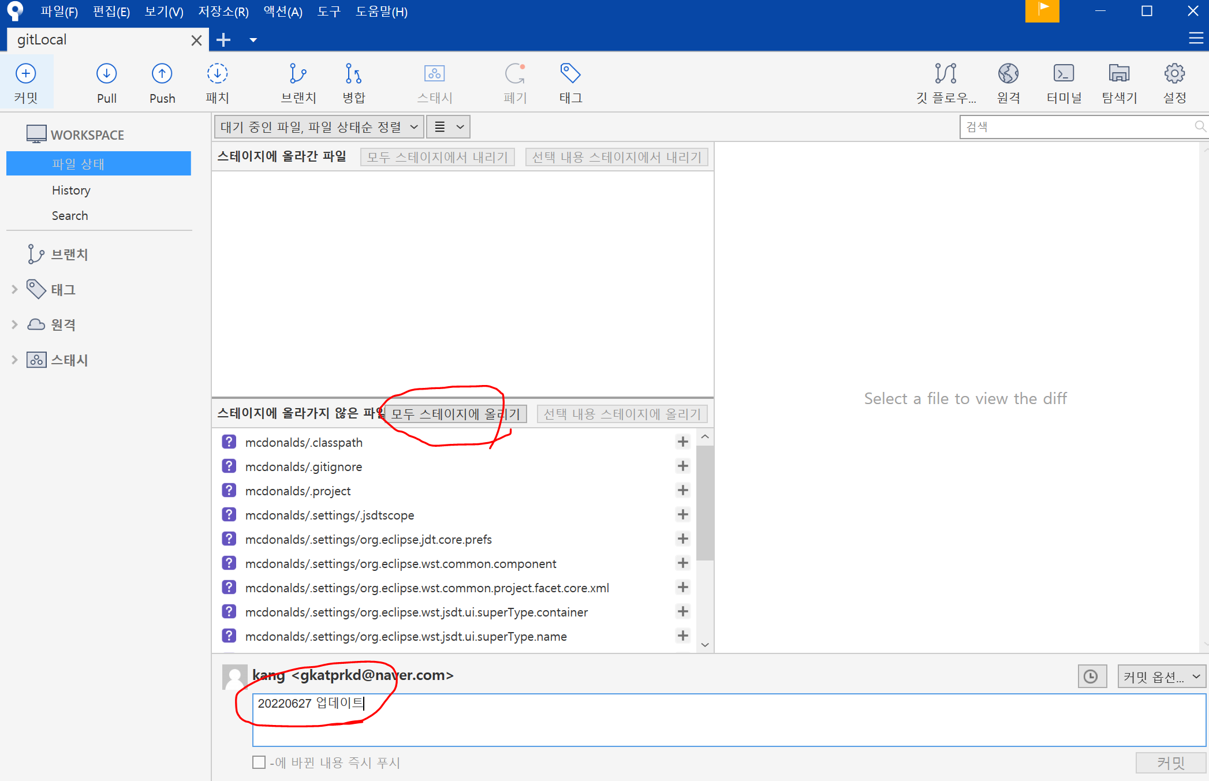1209x781 pixels.
Task: Click the 태그 toolbar icon
Action: [570, 83]
